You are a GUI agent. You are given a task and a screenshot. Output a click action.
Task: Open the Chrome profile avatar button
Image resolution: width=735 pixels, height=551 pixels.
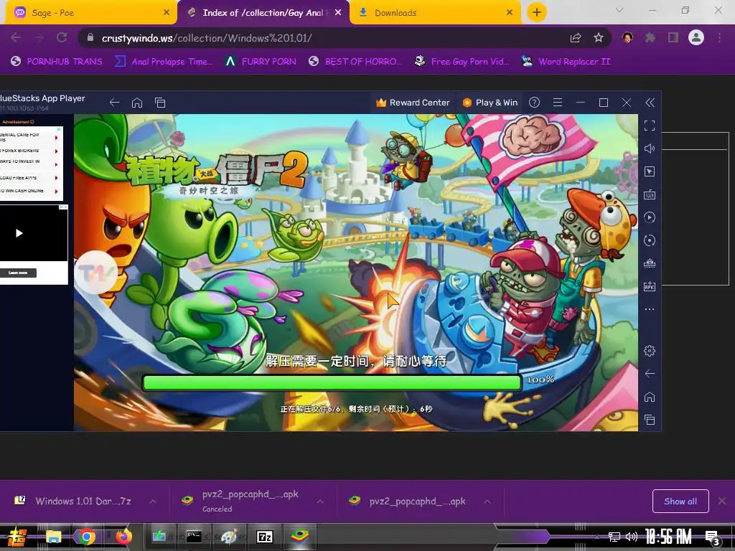tap(696, 37)
